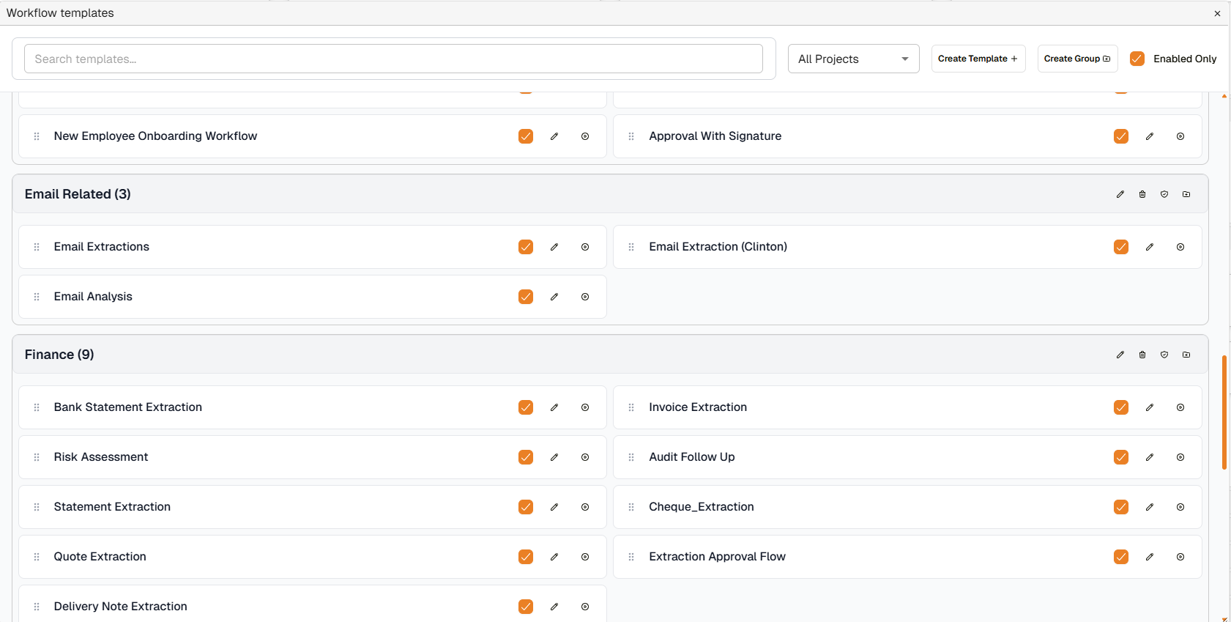Select the Cheque_Extraction template name
The width and height of the screenshot is (1231, 622).
click(702, 507)
